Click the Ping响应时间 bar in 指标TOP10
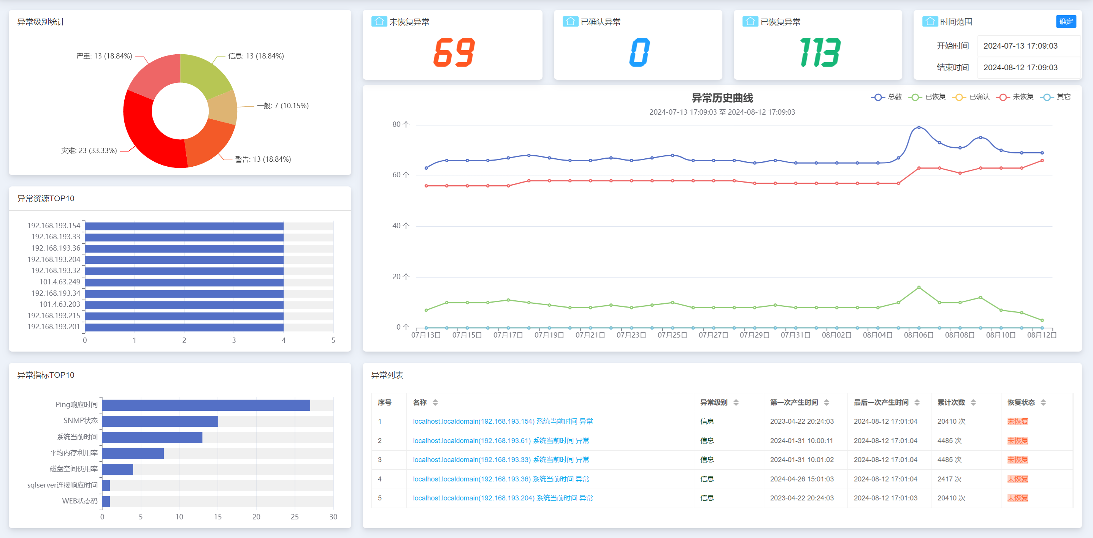1093x538 pixels. pyautogui.click(x=206, y=405)
